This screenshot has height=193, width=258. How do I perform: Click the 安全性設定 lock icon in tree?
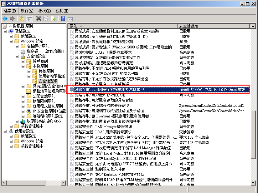23,56
